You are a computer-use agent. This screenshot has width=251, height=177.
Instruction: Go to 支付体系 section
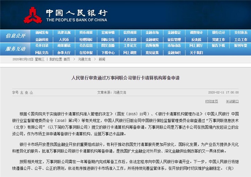(x=241, y=32)
